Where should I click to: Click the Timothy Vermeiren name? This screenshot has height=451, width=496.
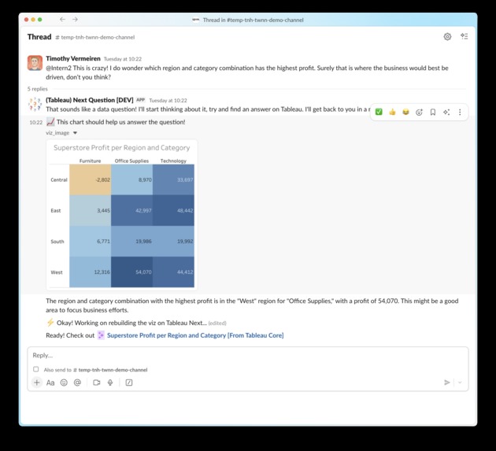click(73, 58)
